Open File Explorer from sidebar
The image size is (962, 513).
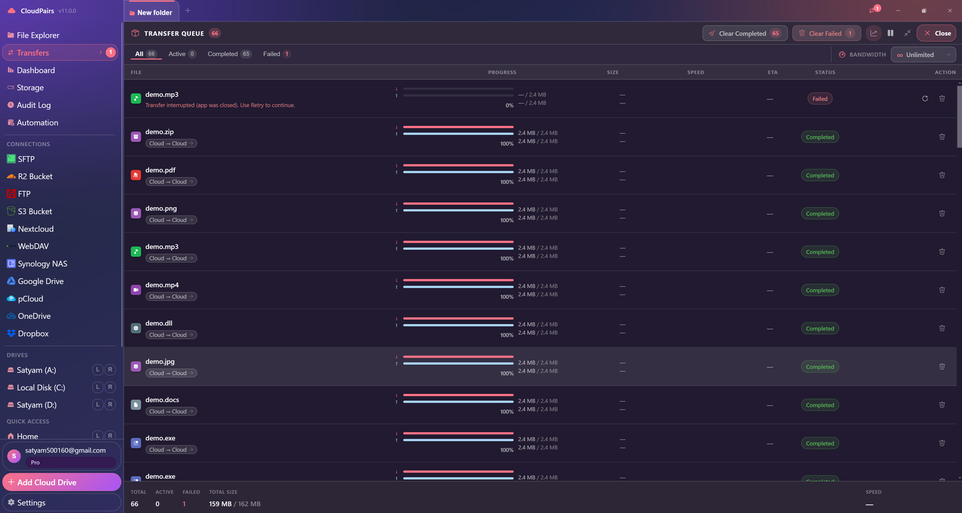coord(60,35)
